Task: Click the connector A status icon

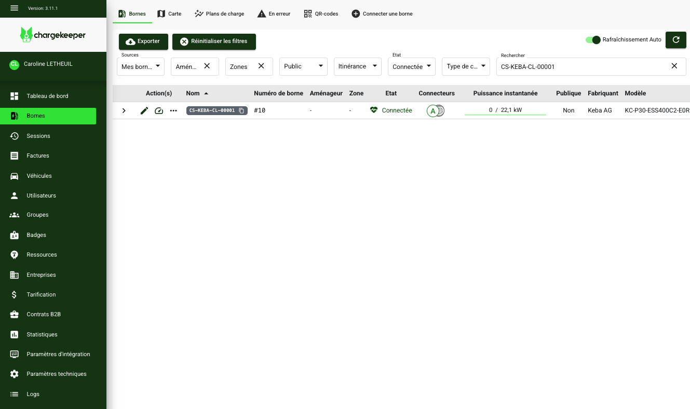Action: pos(432,111)
